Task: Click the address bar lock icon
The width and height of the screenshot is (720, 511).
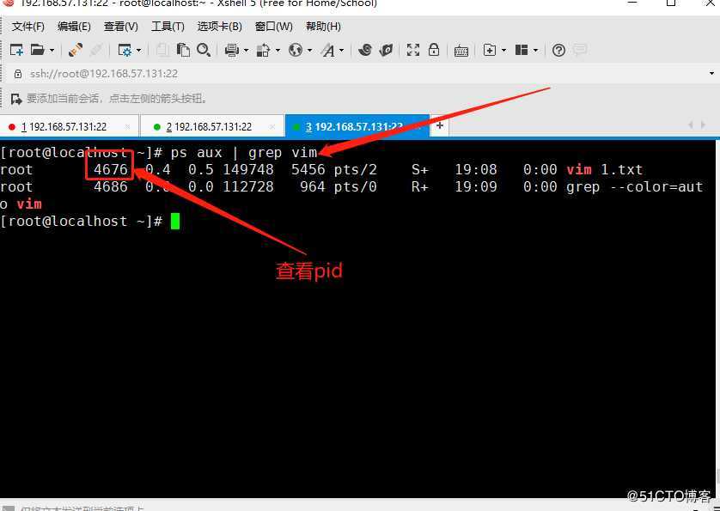Action: (x=18, y=74)
